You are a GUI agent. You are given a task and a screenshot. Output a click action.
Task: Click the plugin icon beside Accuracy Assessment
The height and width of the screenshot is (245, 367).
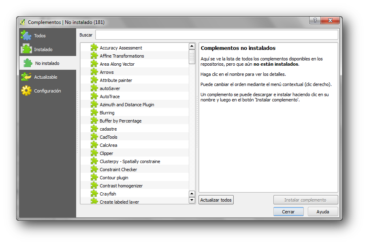94,47
